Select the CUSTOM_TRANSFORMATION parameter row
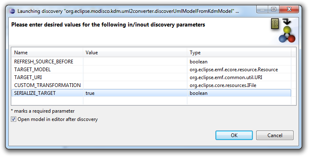Image resolution: width=309 pixels, height=157 pixels. [151, 85]
